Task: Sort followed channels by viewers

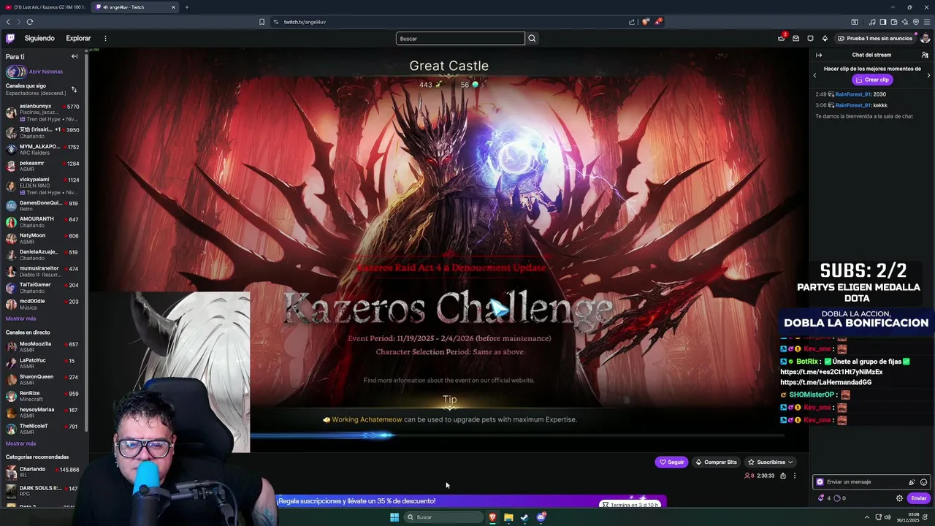Action: 74,89
